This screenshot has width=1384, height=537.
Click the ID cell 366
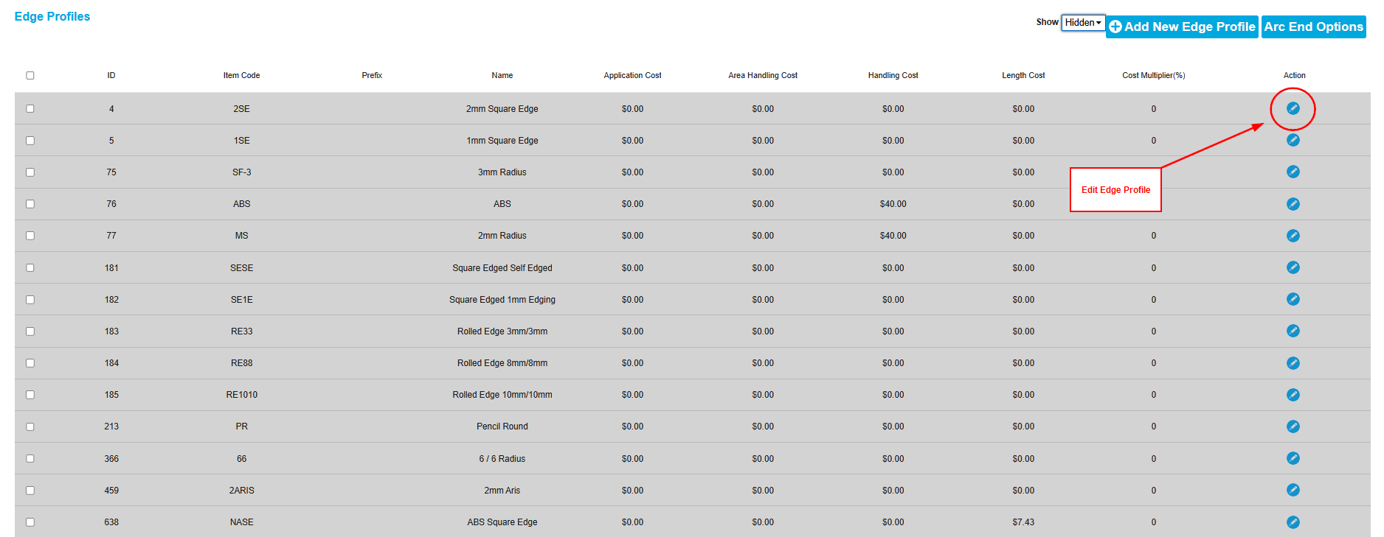(x=111, y=459)
